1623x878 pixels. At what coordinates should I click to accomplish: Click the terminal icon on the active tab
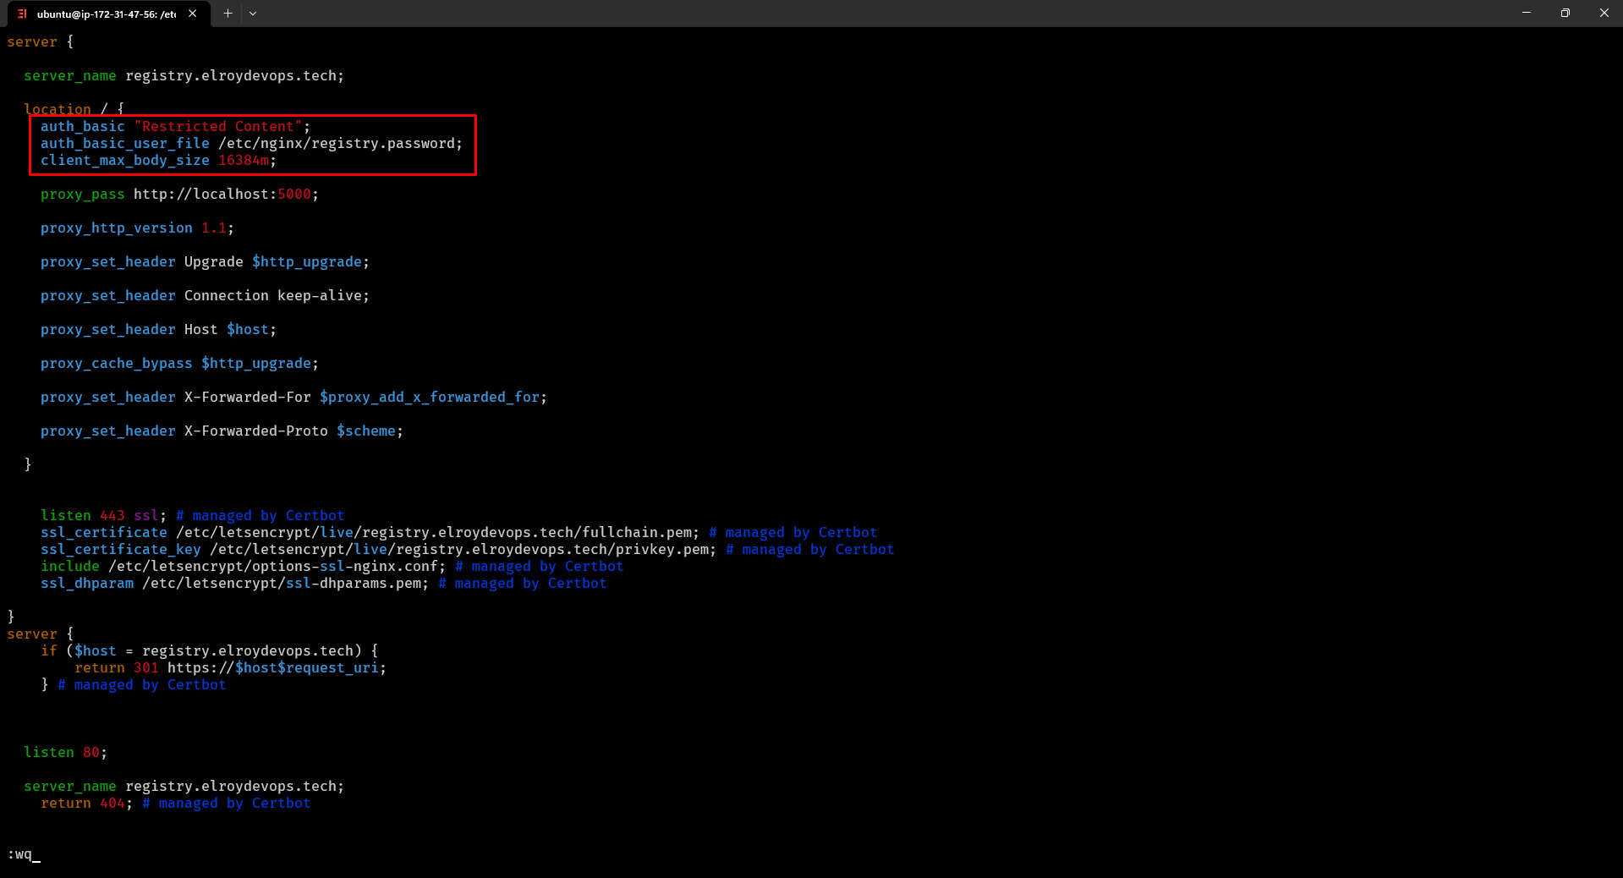pos(22,14)
